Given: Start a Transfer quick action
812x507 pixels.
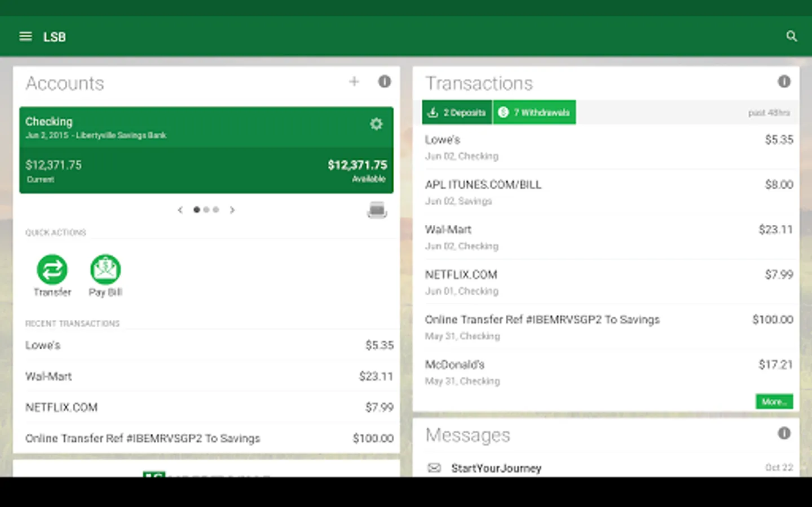Looking at the screenshot, I should [x=52, y=275].
